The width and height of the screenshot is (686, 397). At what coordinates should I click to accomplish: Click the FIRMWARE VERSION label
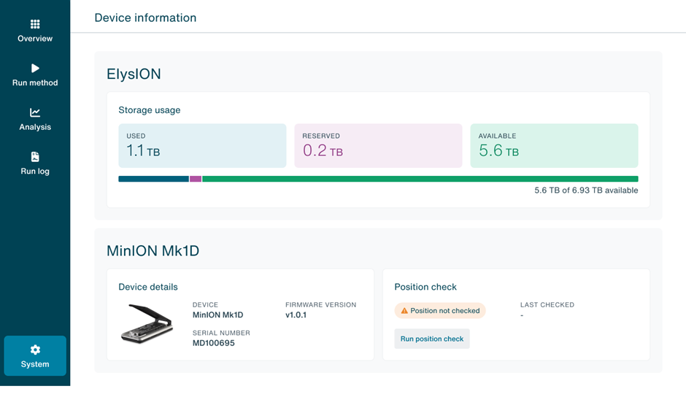click(320, 304)
